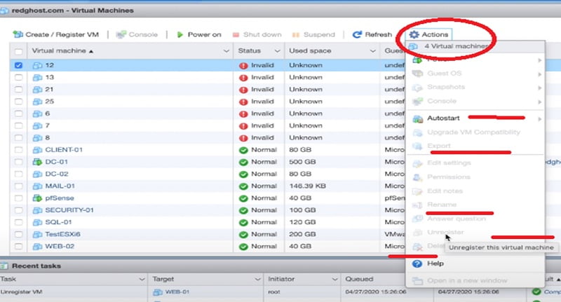Open Status column dropdown arrow
The image size is (561, 302).
click(277, 51)
